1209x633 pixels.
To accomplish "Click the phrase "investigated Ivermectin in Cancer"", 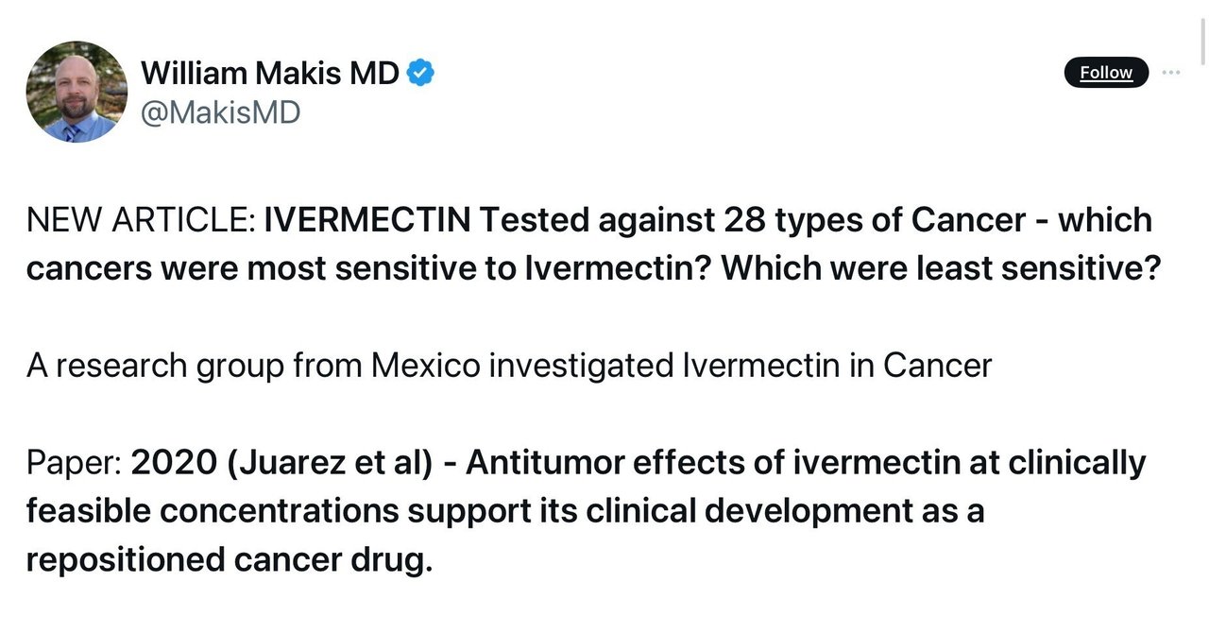I will pos(741,365).
